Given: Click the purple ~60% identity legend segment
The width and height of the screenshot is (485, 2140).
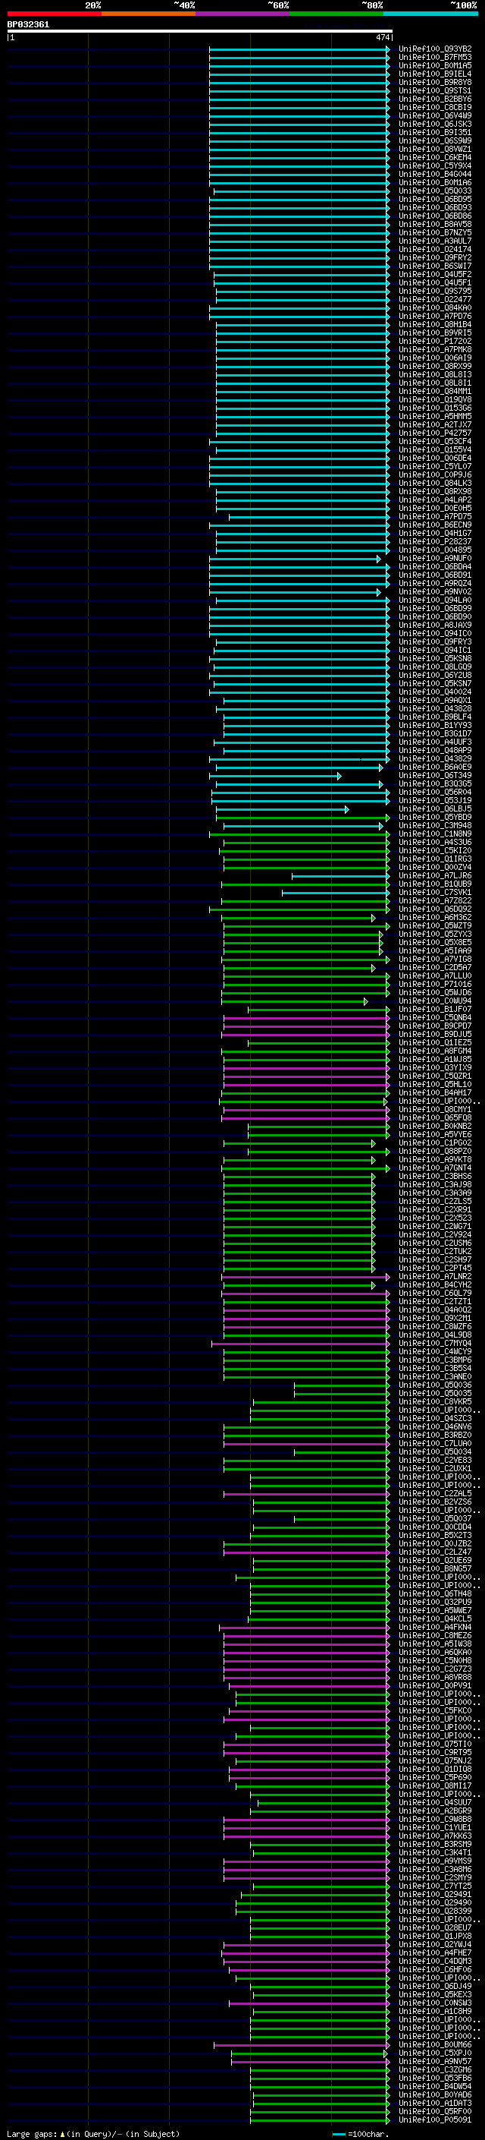Looking at the screenshot, I should (242, 14).
